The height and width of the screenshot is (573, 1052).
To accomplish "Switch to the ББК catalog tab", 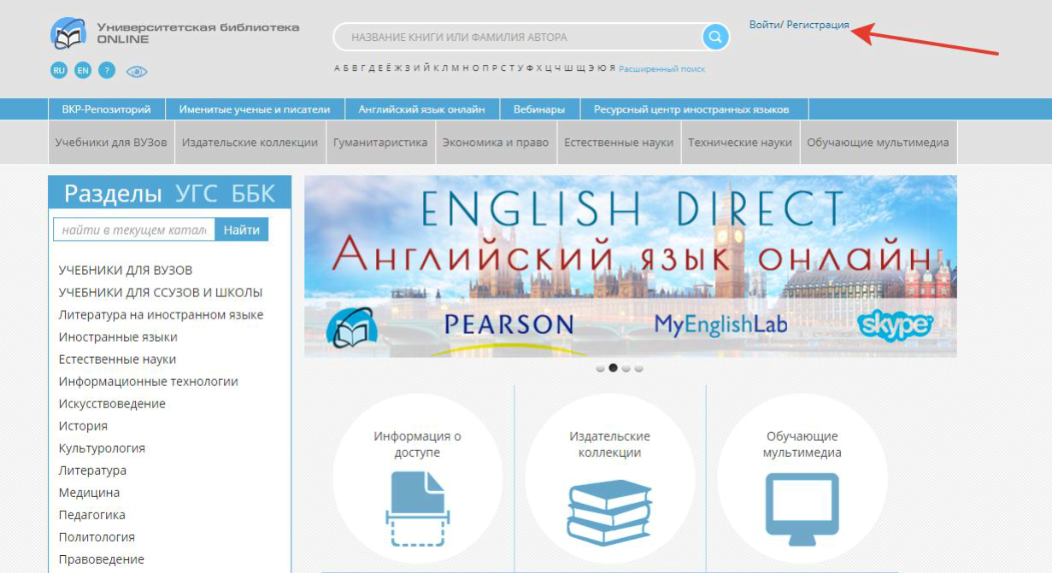I will pos(253,194).
